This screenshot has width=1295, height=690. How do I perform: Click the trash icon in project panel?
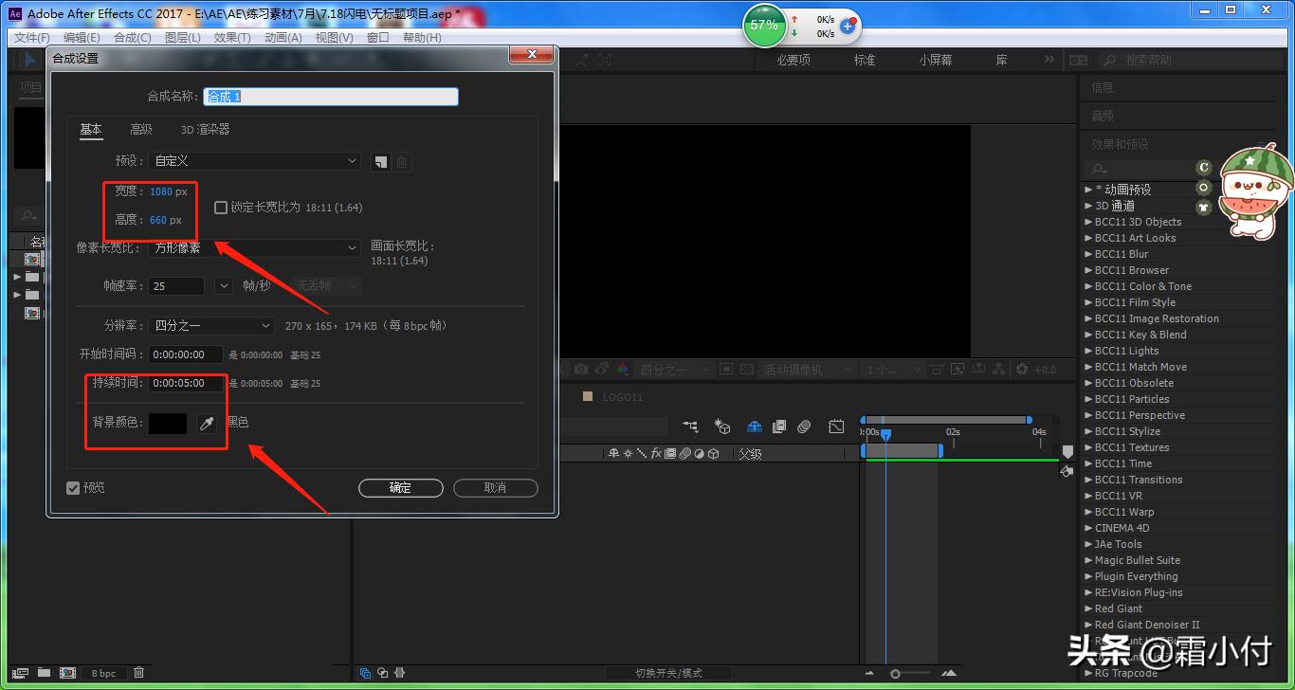139,673
